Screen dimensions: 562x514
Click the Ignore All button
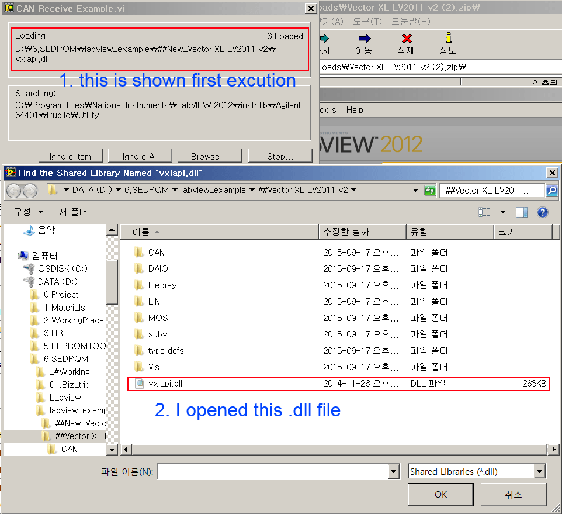tap(140, 156)
